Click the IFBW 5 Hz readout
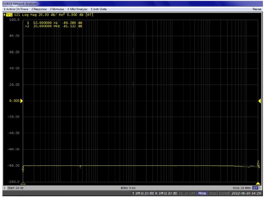Image resolution: width=265 pixels, height=198 pixels. click(128, 188)
